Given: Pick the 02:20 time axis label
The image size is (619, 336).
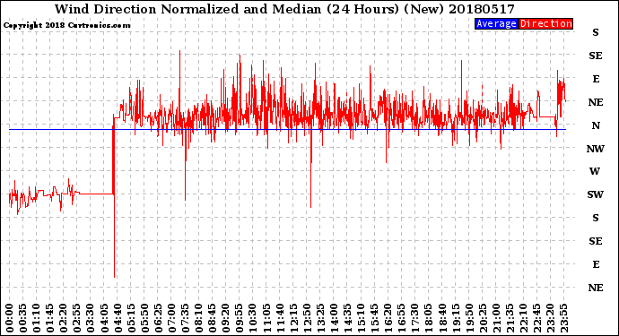Looking at the screenshot, I should pos(64,318).
